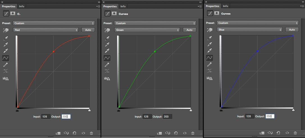Open the Preset dropdown in the Red panel
Viewport: 305px width, 138px height.
(x=54, y=23)
